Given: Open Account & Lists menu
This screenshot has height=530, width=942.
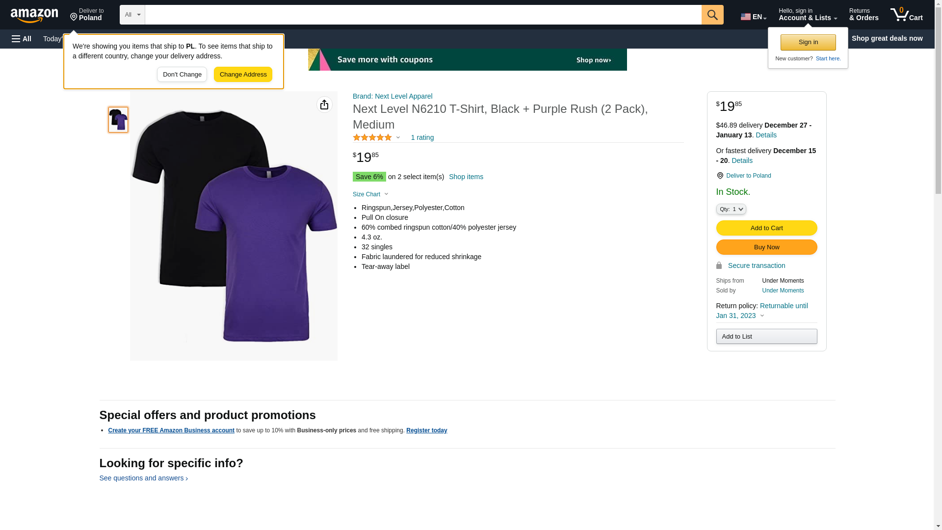Looking at the screenshot, I should (808, 15).
